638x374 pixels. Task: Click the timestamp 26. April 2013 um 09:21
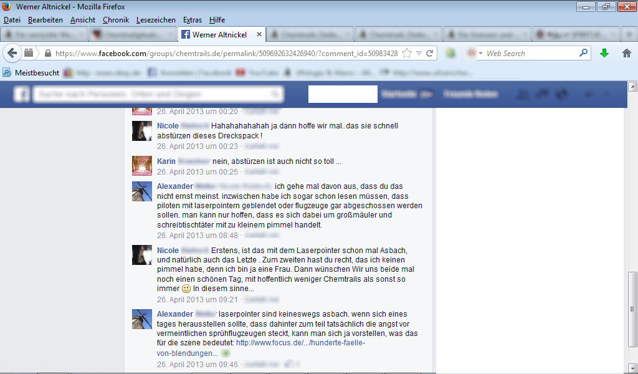pyautogui.click(x=198, y=300)
